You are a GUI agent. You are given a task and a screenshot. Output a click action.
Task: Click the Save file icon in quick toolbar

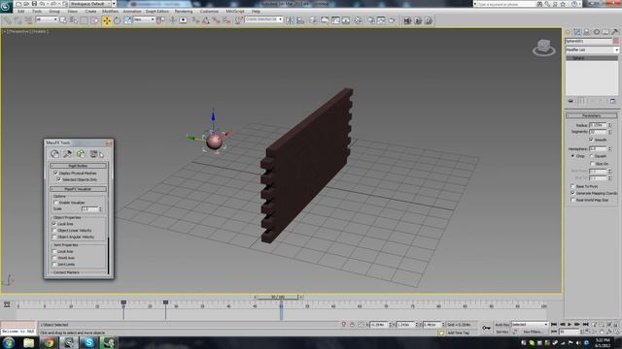[34, 4]
